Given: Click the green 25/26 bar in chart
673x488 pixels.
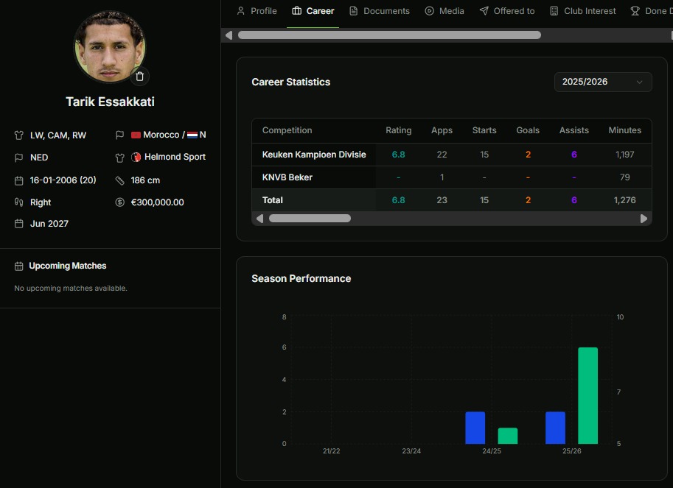Looking at the screenshot, I should [x=587, y=395].
